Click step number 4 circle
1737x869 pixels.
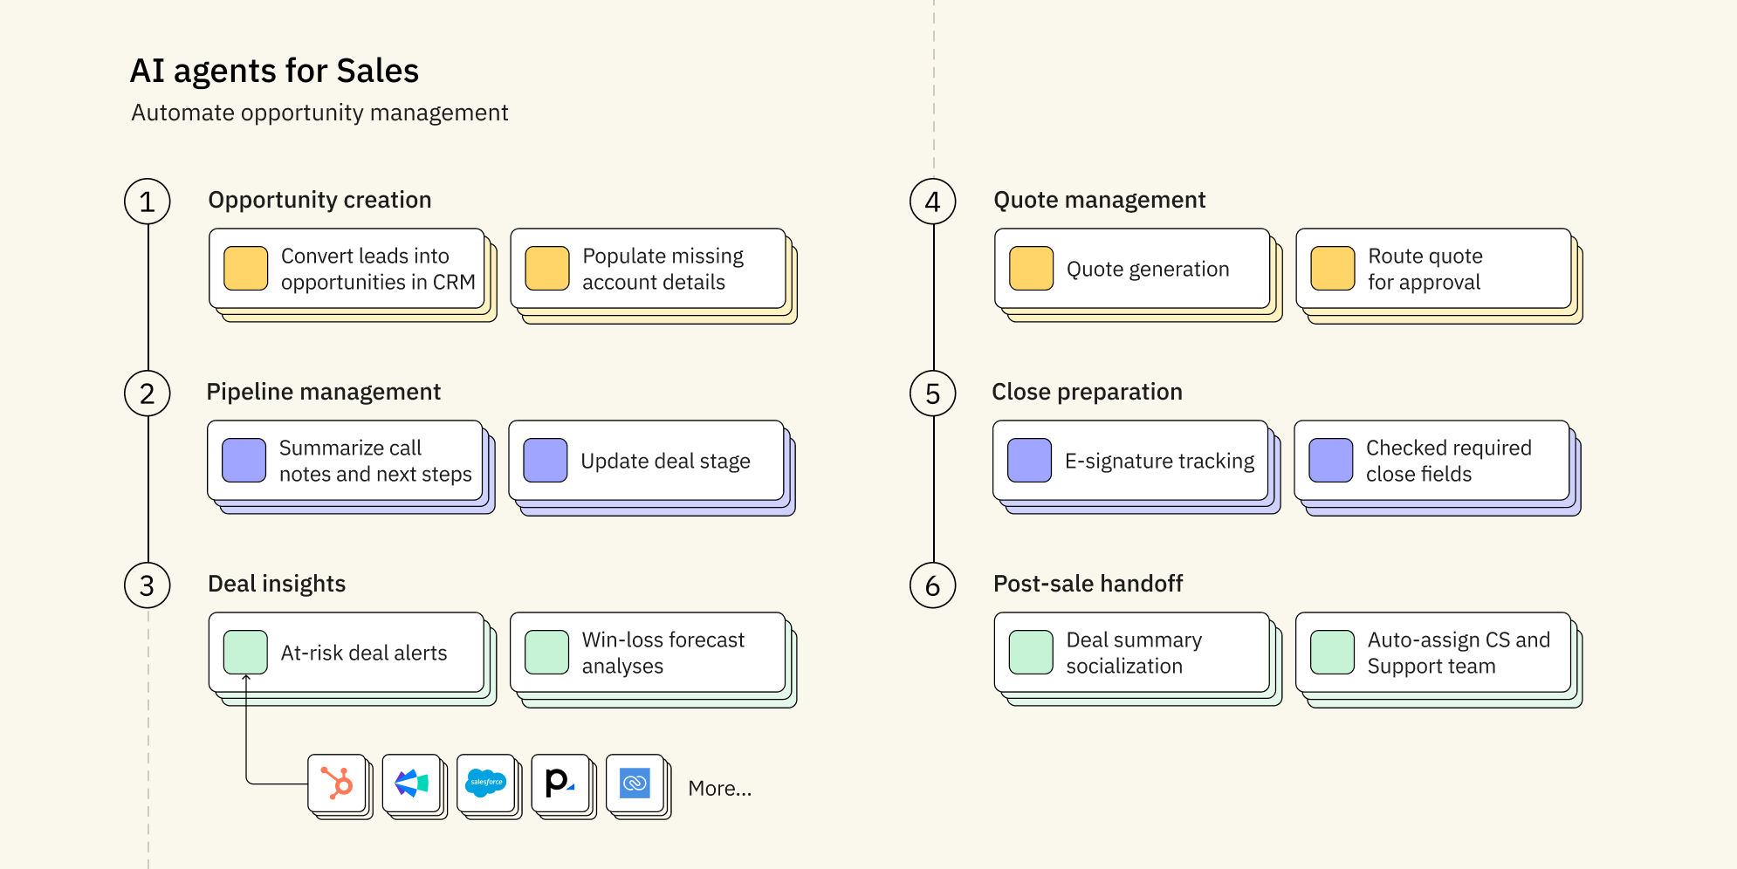(932, 202)
